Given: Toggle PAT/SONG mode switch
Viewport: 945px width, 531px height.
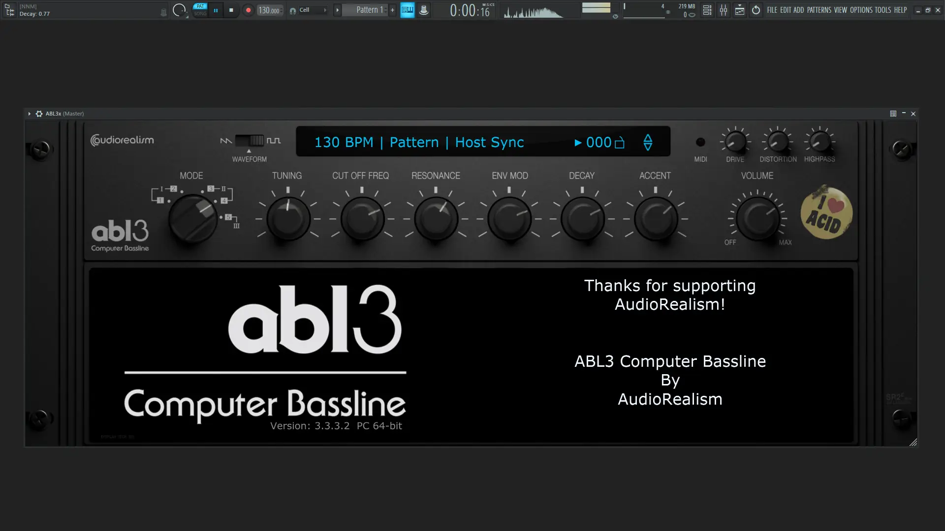Looking at the screenshot, I should tap(200, 10).
